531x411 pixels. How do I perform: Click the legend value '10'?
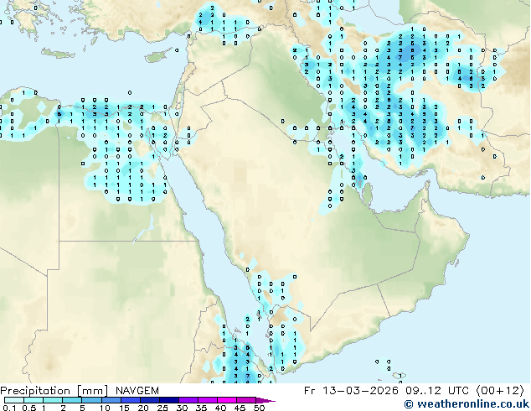point(105,408)
